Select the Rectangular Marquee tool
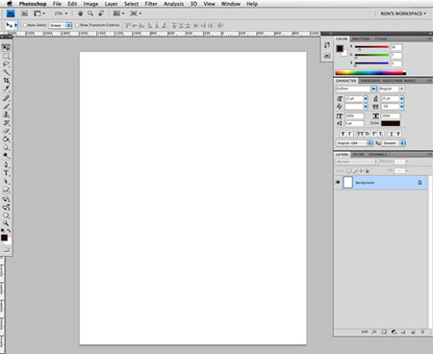This screenshot has width=433, height=354. click(x=6, y=56)
